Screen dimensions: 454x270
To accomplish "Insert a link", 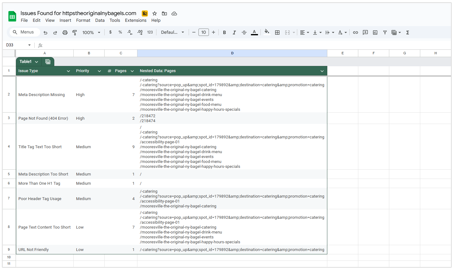I will coord(355,32).
